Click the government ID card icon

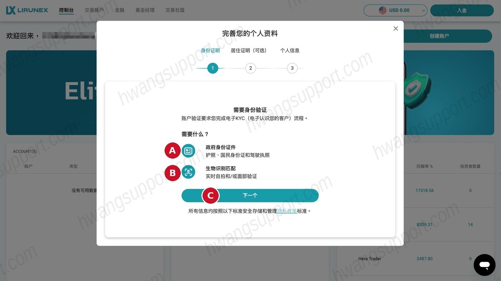188,151
